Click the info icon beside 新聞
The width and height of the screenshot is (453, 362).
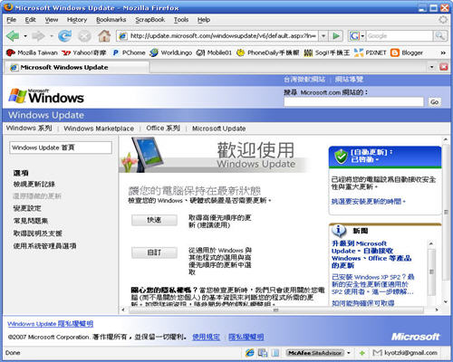click(339, 231)
